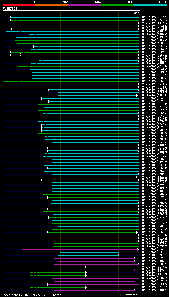This screenshot has width=169, height=297.
Task: Click the UniRef100_Q9SJ89 label
Action: [x=155, y=58]
